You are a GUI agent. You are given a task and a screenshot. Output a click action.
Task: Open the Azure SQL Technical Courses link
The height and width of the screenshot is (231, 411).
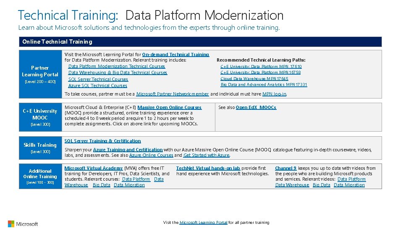[98, 86]
